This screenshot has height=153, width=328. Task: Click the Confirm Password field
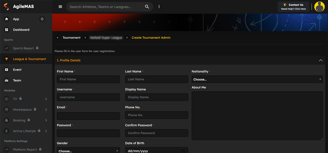click(157, 133)
